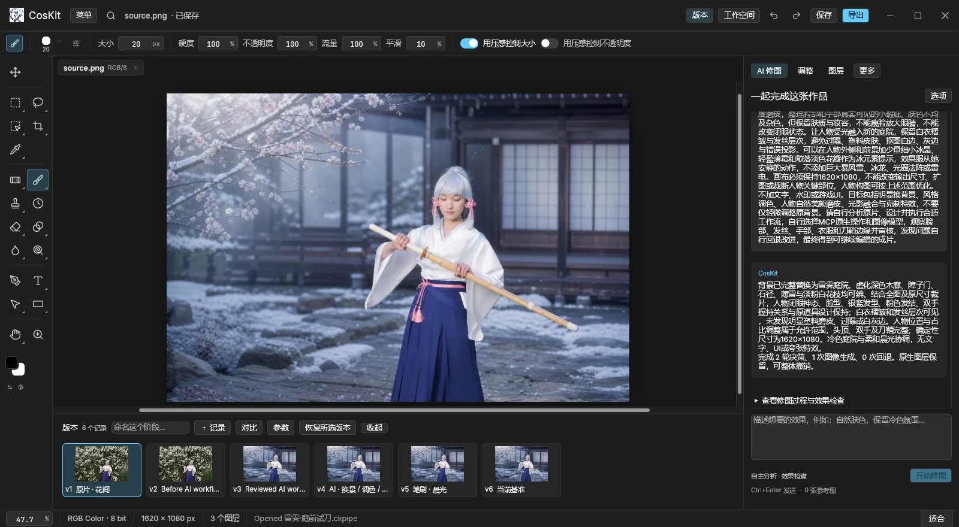Select the Rectangle shape tool
Image resolution: width=959 pixels, height=527 pixels.
(x=38, y=304)
